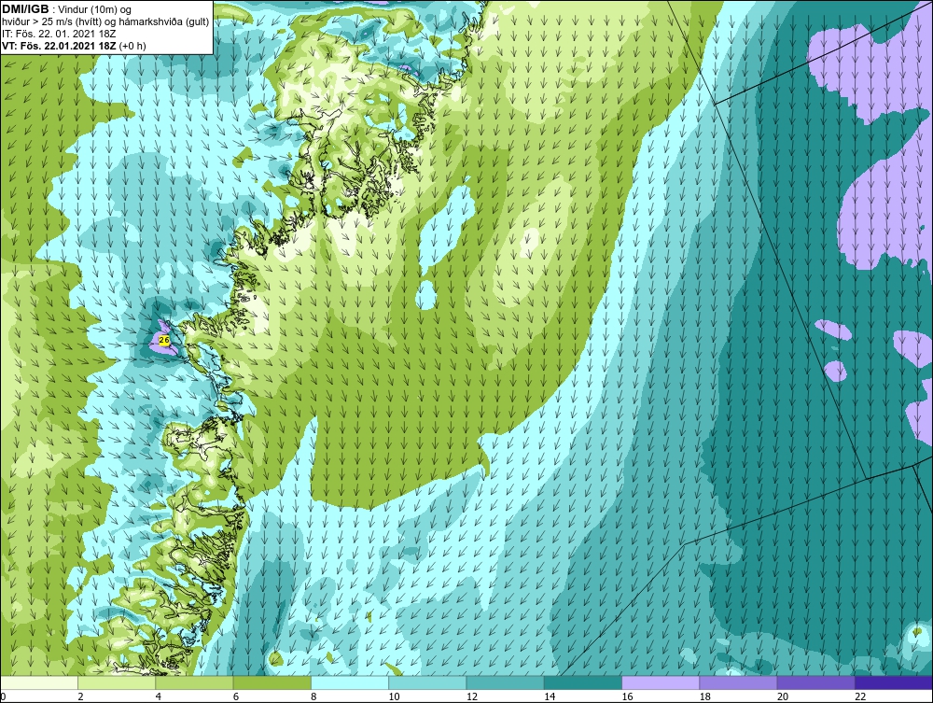
Task: Pick the darkest purple swatch above 22 m/s
Action: coord(894,682)
